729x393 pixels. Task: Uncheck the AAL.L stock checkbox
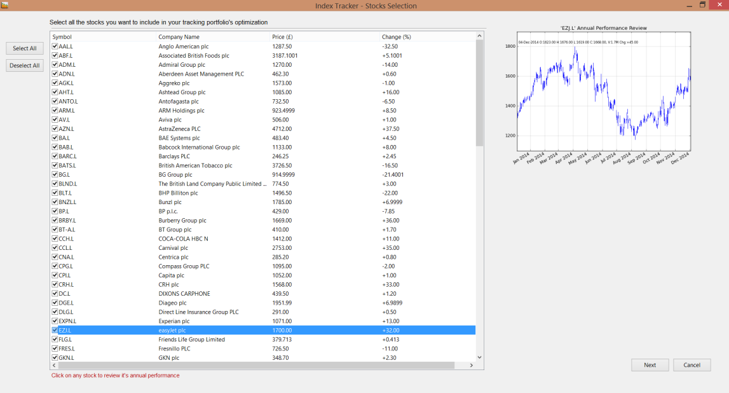point(55,46)
